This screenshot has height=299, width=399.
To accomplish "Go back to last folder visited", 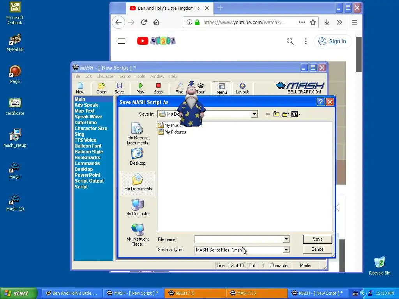I will click(267, 114).
